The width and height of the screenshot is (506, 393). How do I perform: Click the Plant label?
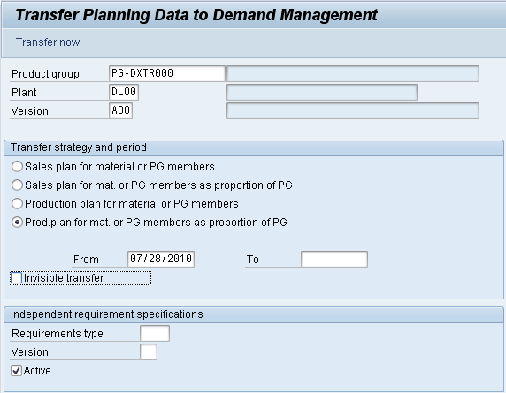[x=24, y=93]
